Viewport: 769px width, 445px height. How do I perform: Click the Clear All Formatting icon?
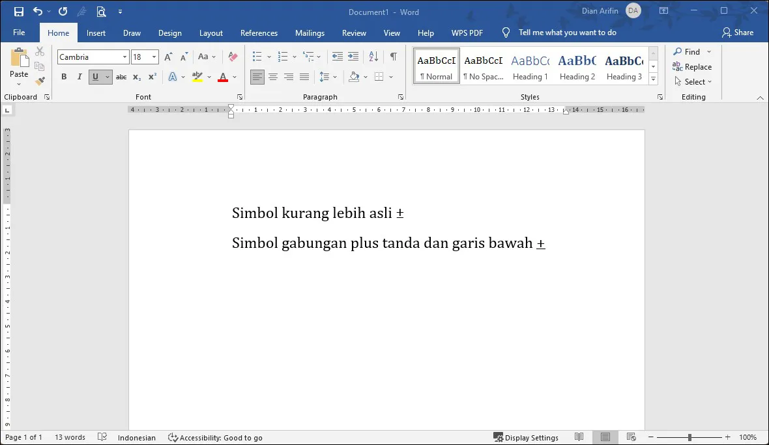tap(232, 57)
